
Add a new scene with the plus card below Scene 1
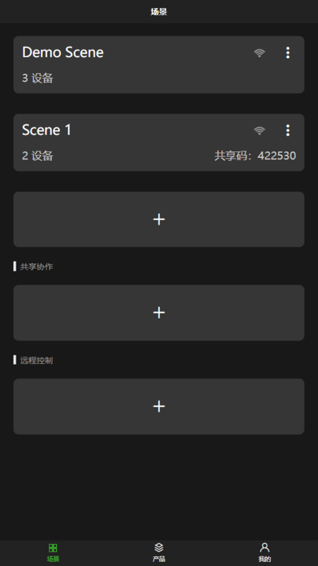[x=159, y=219]
